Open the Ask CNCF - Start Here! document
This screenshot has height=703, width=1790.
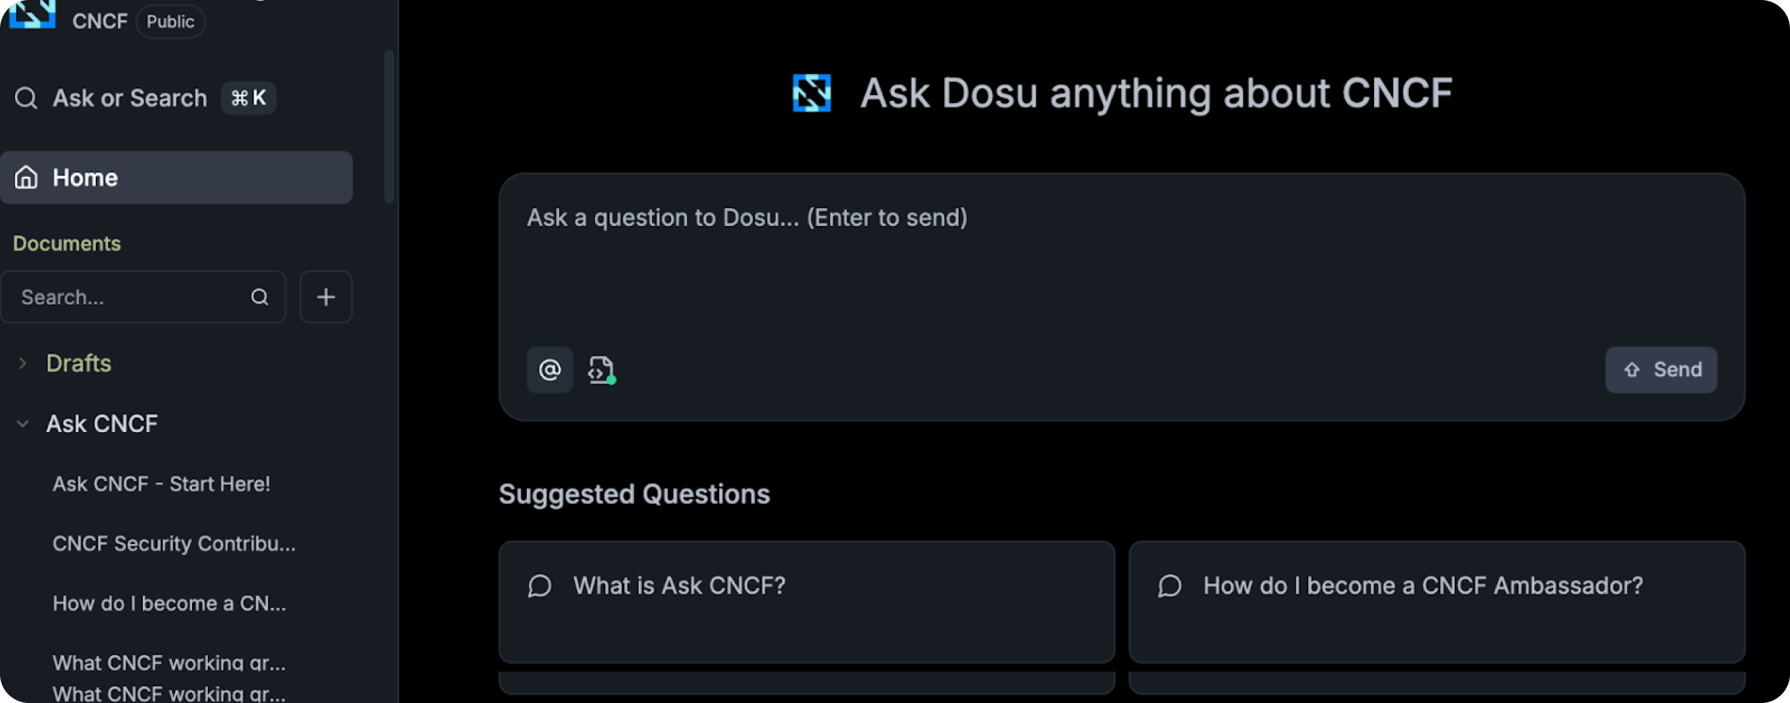161,483
